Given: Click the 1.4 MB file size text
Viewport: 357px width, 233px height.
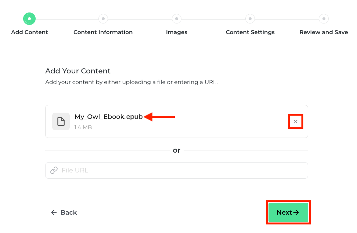Looking at the screenshot, I should 83,127.
